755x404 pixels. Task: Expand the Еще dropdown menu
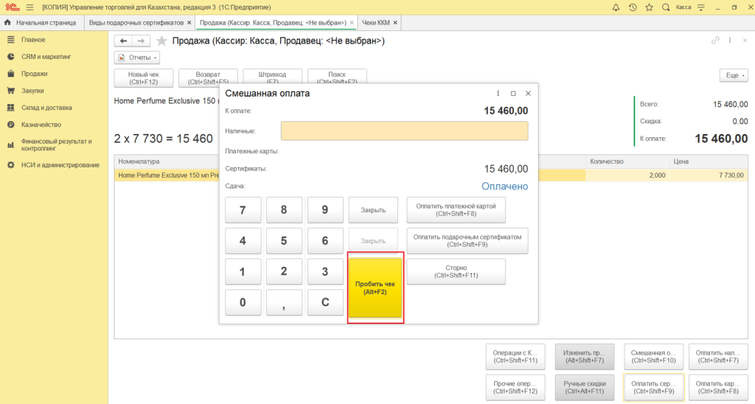(x=734, y=75)
